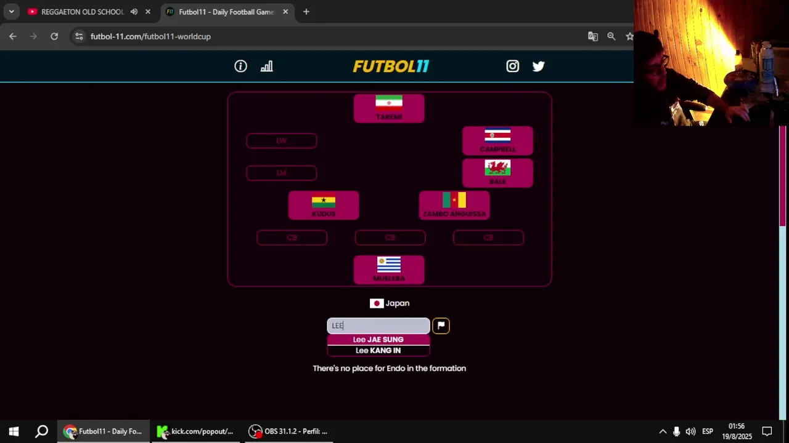Click the Japan flag icon
The width and height of the screenshot is (789, 443).
(377, 303)
